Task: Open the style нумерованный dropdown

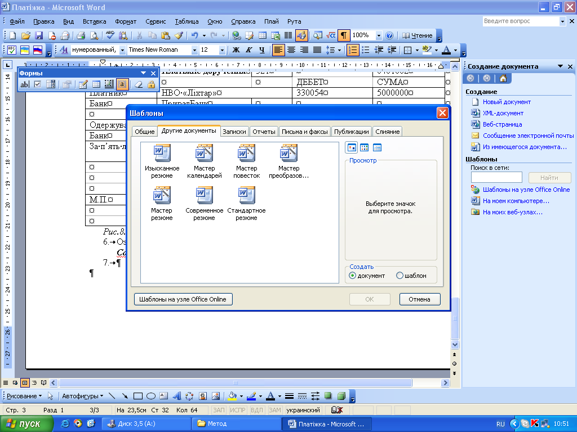Action: coord(122,50)
